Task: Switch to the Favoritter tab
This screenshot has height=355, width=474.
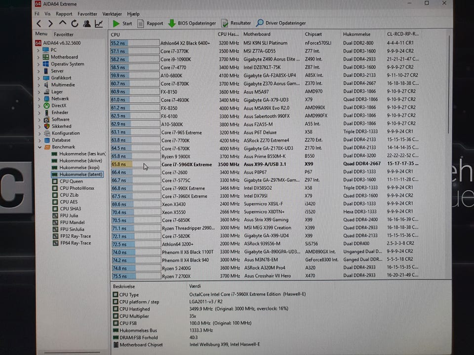Action: coord(64,35)
